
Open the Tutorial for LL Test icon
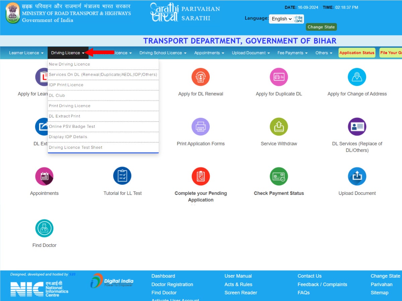[x=122, y=176]
